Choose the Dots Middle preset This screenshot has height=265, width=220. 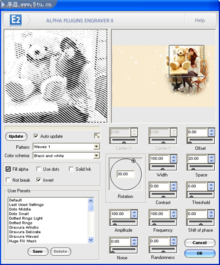(x=20, y=209)
